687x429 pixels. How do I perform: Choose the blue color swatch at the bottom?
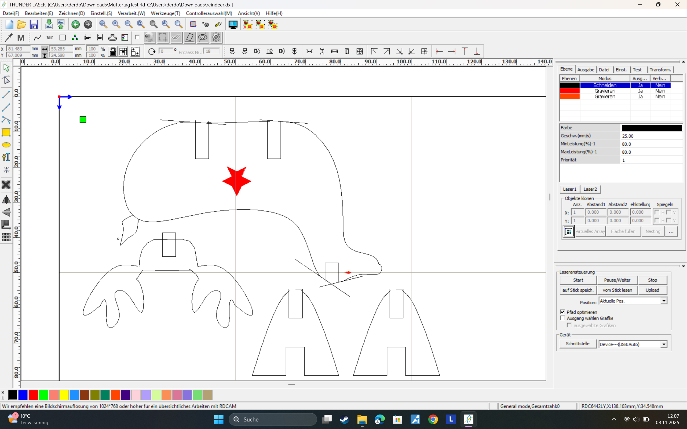(23, 394)
